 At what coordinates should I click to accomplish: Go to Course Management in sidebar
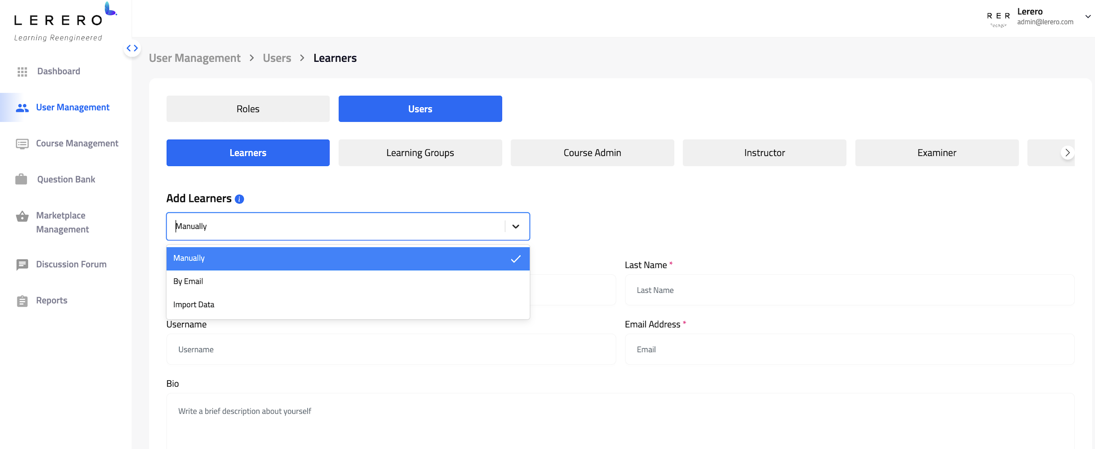point(77,144)
